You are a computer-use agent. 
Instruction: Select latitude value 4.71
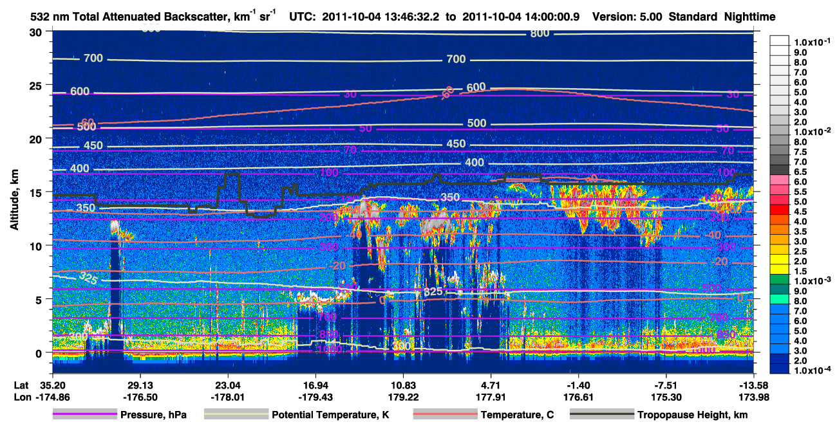(x=491, y=385)
